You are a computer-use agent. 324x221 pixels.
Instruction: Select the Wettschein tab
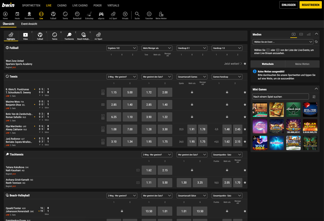click(268, 64)
